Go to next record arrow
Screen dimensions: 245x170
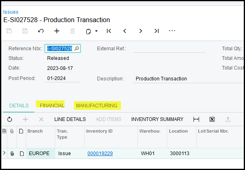click(141, 31)
